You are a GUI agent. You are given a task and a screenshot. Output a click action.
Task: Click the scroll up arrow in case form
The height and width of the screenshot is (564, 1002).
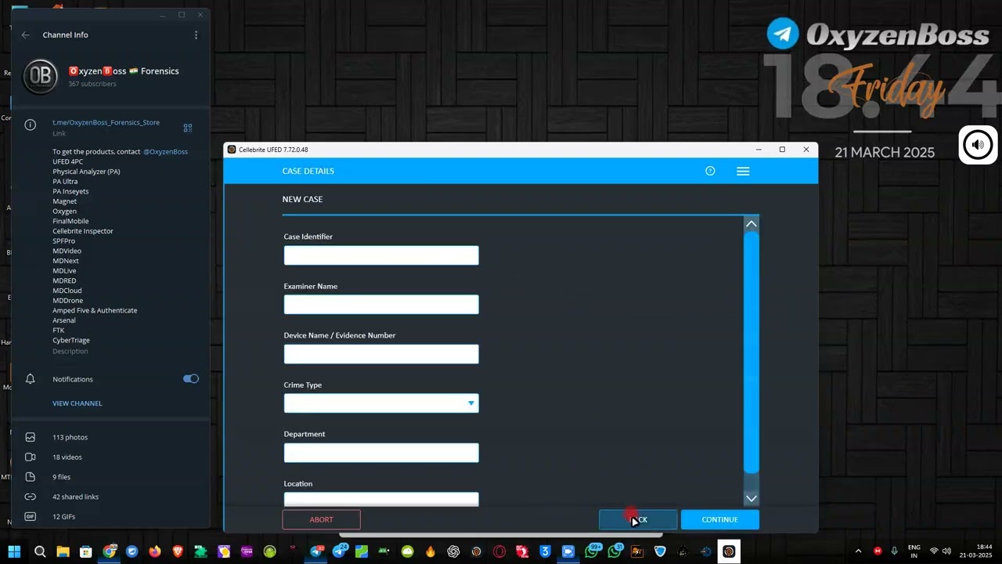coord(751,224)
